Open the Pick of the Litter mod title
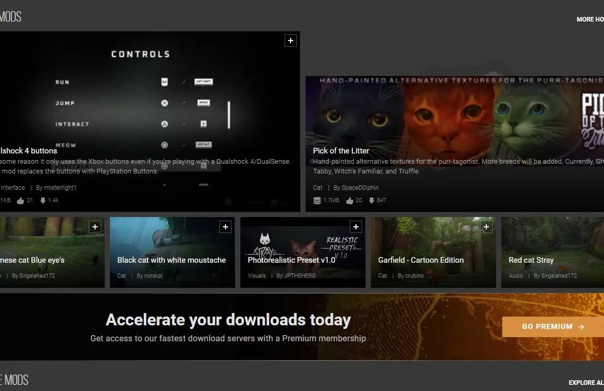This screenshot has height=391, width=604. pos(341,151)
